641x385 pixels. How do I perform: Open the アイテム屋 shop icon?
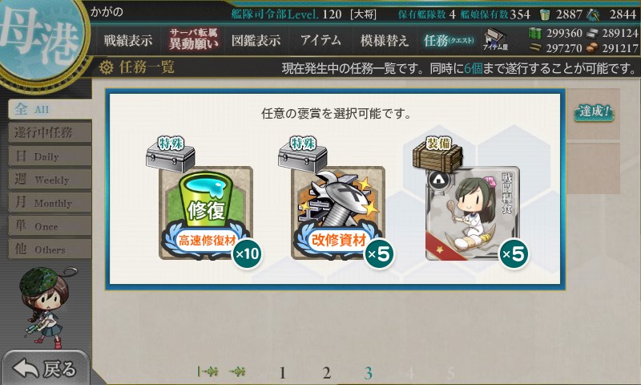click(495, 39)
